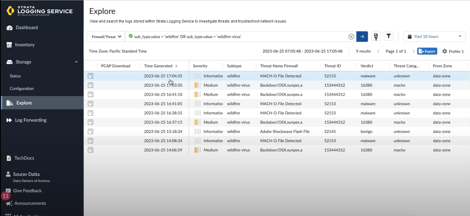Expand the Past 10 hours time range

pos(434,36)
